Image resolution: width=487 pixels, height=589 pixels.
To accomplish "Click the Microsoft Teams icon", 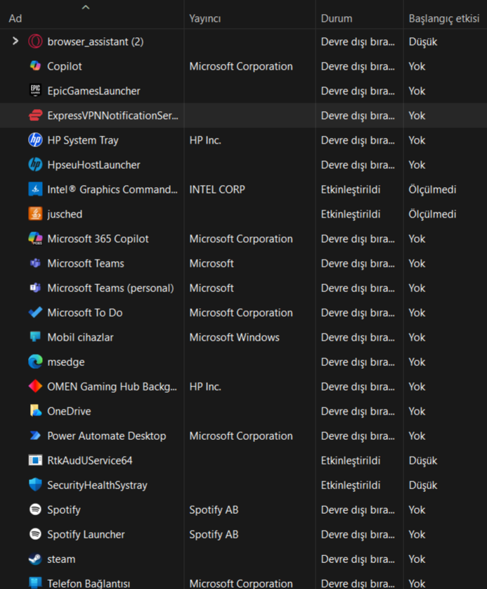I will coord(35,263).
